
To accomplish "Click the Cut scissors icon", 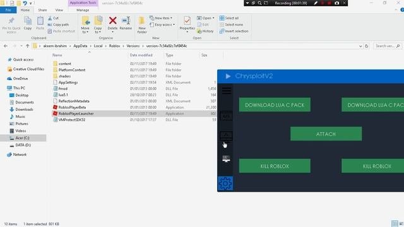I will click(x=50, y=18).
